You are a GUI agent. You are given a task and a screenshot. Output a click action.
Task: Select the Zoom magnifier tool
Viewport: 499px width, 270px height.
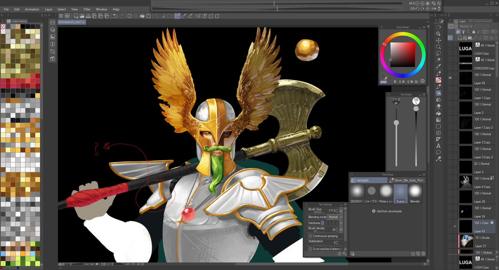tap(438, 47)
